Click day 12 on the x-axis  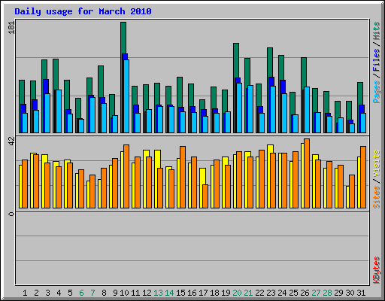pyautogui.click(x=147, y=293)
